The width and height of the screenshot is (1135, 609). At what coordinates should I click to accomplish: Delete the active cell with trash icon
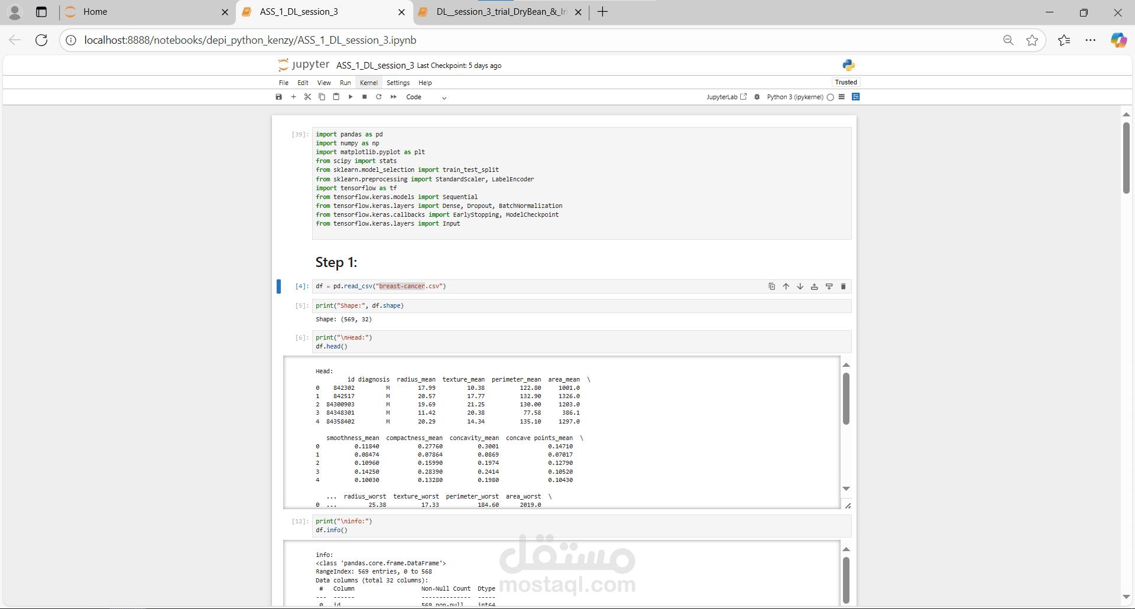(843, 286)
